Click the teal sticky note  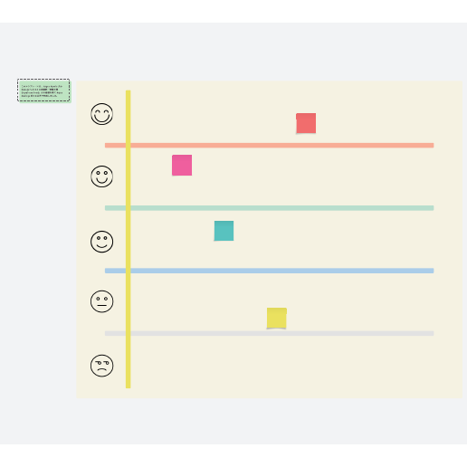pyautogui.click(x=224, y=231)
